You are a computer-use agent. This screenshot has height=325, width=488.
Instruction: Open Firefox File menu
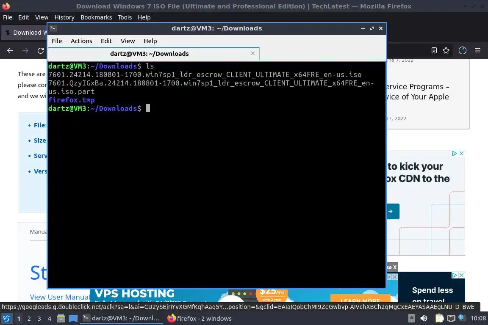(8, 17)
